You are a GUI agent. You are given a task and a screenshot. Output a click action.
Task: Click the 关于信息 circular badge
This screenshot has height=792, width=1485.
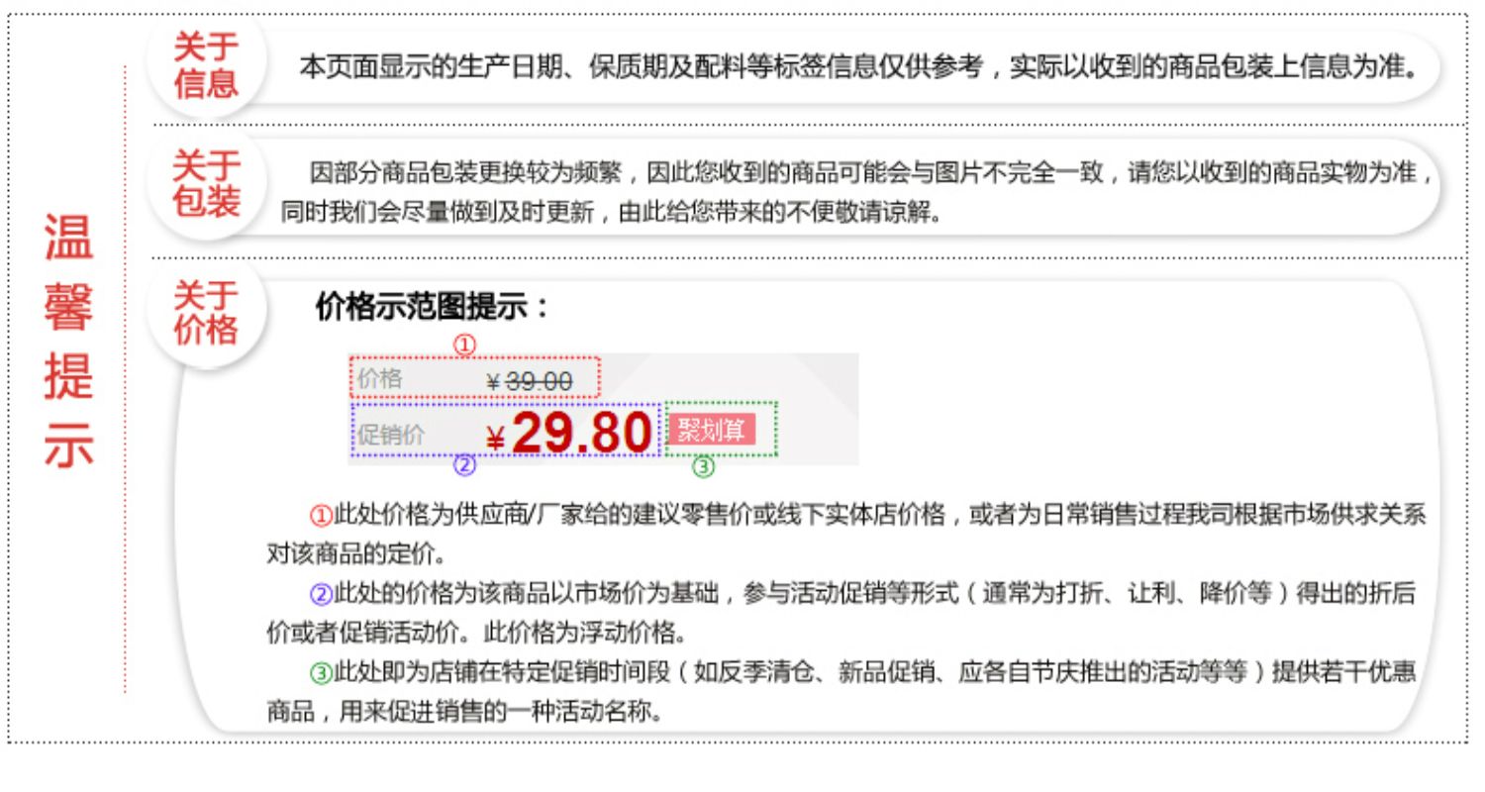[x=206, y=65]
